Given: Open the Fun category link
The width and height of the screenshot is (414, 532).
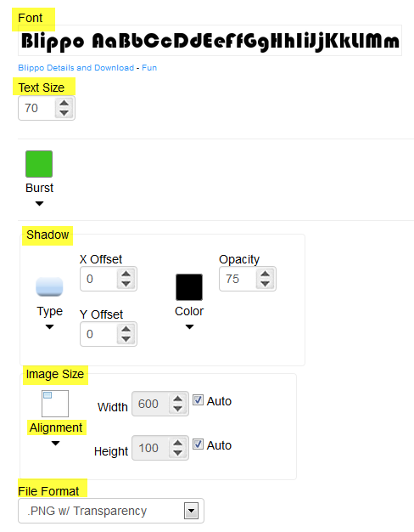Looking at the screenshot, I should (149, 68).
